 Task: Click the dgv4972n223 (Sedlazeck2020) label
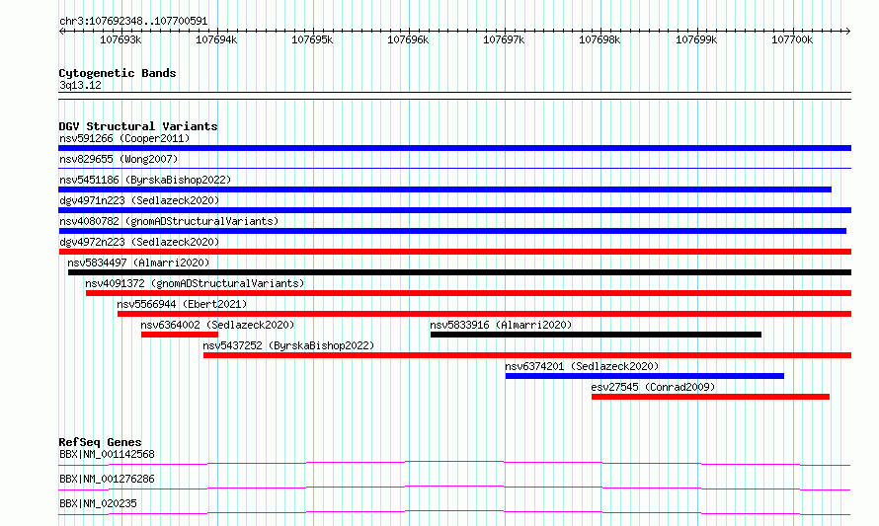[x=139, y=242]
